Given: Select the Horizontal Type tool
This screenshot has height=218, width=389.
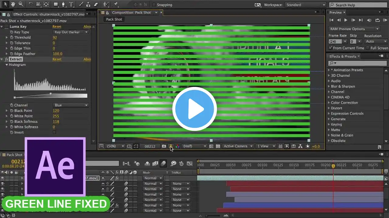Looking at the screenshot, I should (x=71, y=4).
